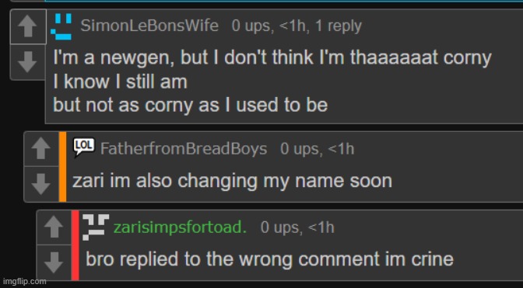Open SimonLeBonsWife user profile

(149, 26)
